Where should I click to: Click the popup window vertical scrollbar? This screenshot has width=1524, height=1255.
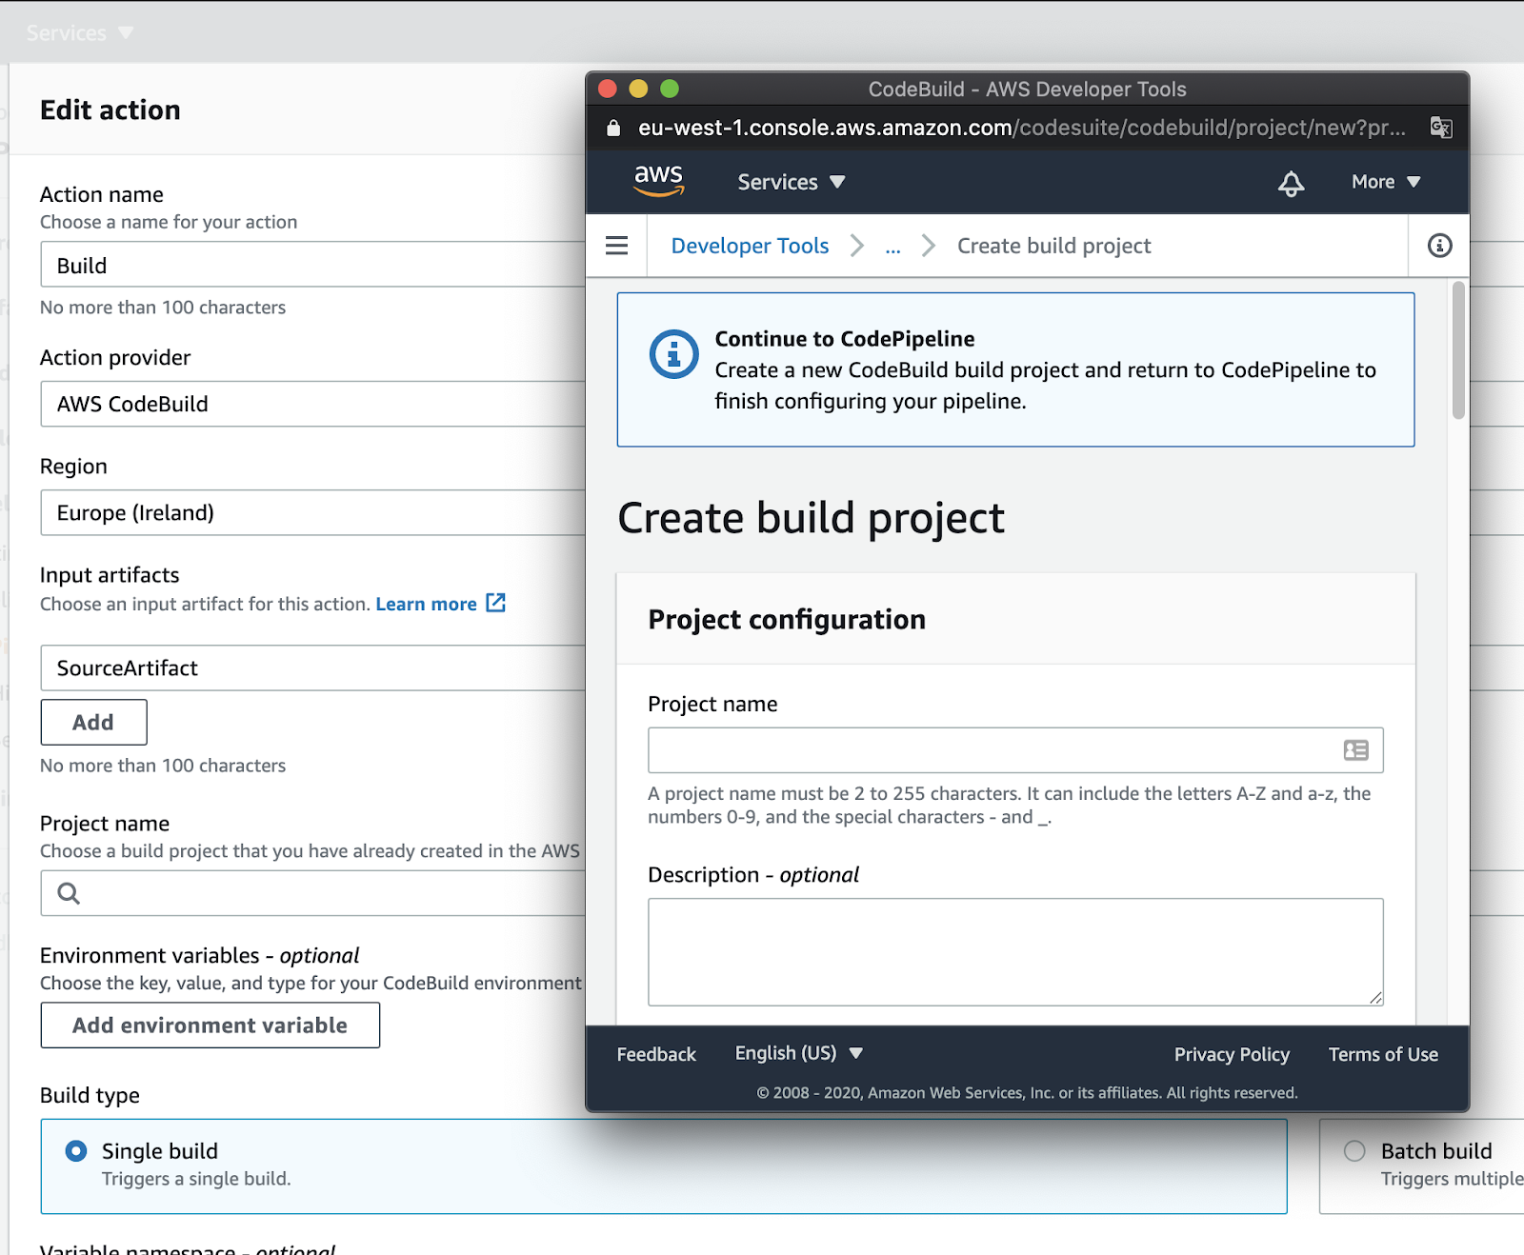coord(1457,352)
